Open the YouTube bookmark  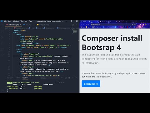tap(130, 27)
